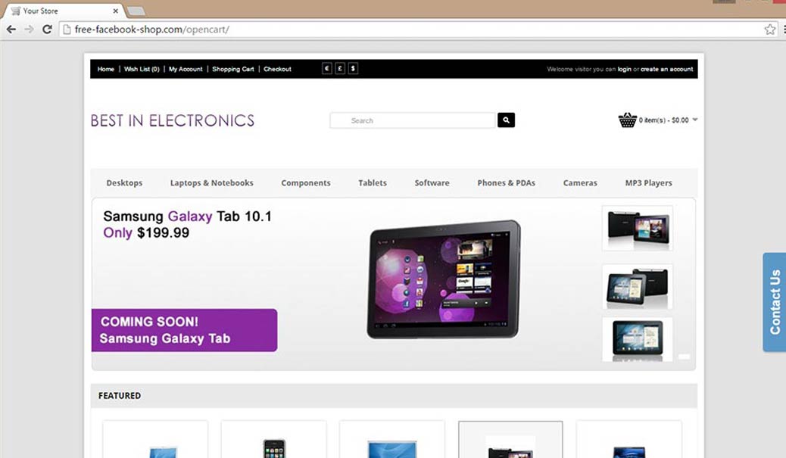The height and width of the screenshot is (458, 786).
Task: Click the Coming Soon Samsung Galaxy Tab banner
Action: (x=185, y=330)
